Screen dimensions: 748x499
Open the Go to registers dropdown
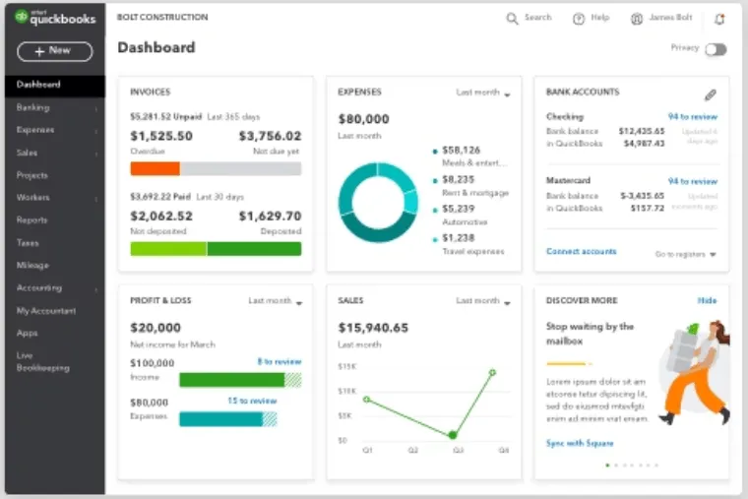point(686,254)
